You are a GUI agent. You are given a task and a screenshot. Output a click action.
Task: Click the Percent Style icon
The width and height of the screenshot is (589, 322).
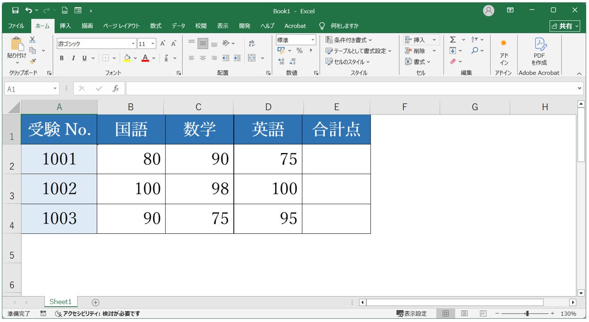[x=299, y=51]
